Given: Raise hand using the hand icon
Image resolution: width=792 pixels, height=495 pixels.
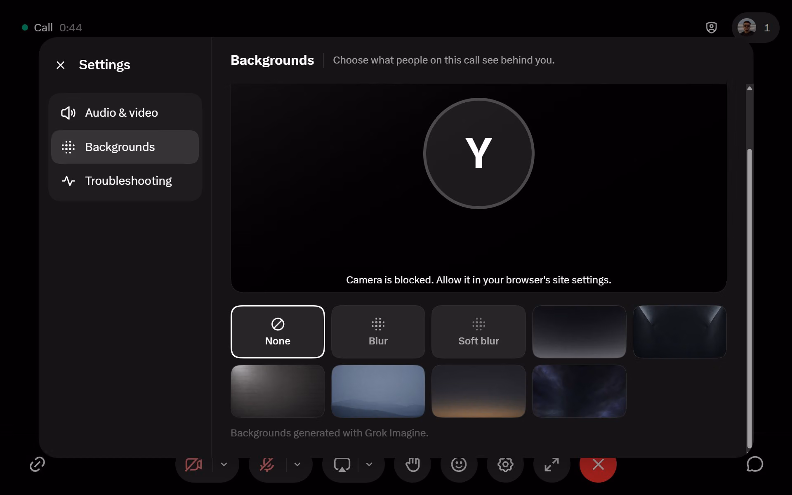Looking at the screenshot, I should click(x=412, y=465).
